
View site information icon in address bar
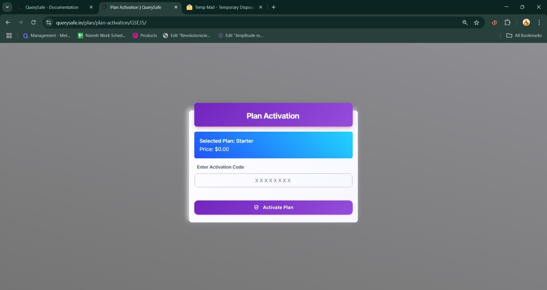49,23
